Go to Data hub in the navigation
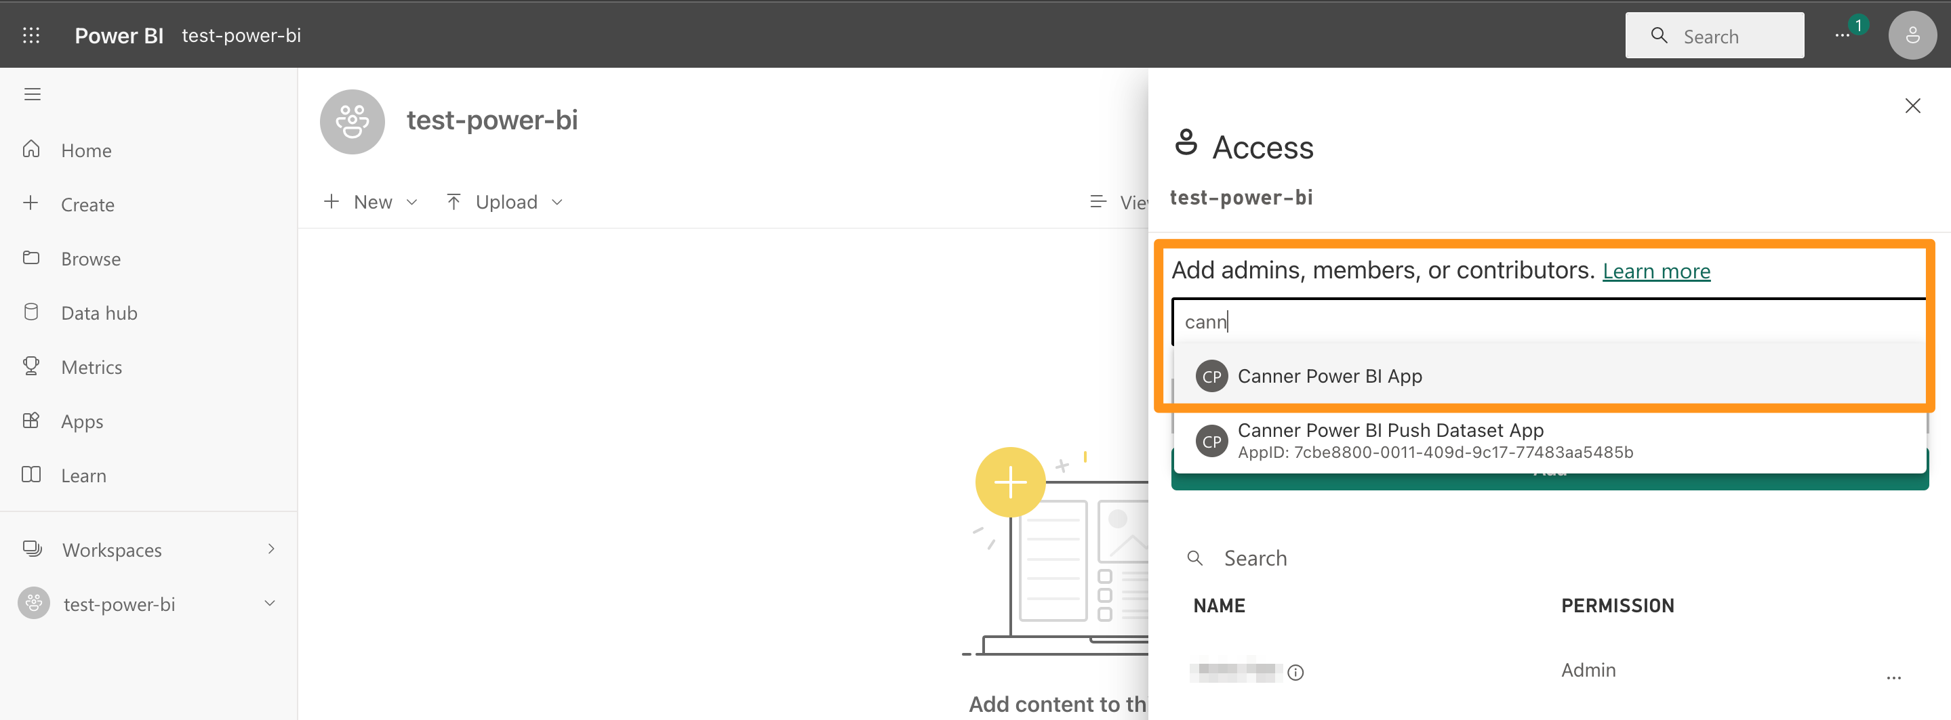The width and height of the screenshot is (1951, 720). coord(99,314)
